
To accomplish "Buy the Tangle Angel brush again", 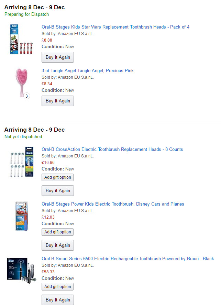I will click(x=58, y=101).
